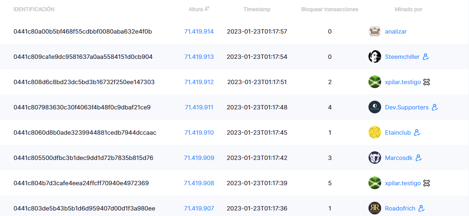Screen dimensions: 469x216
Task: Click the Timestamp column header
Action: [x=257, y=9]
